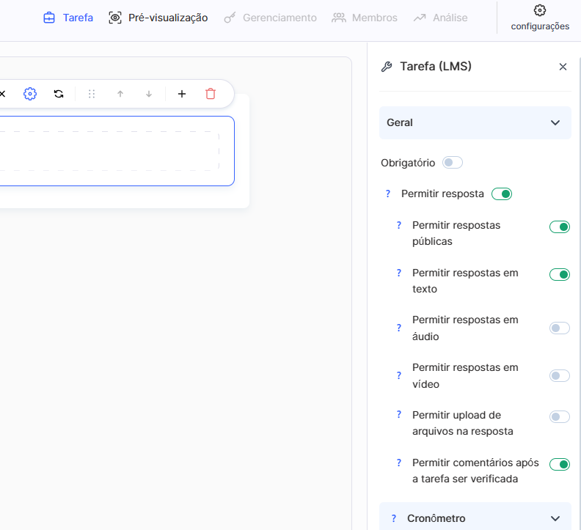Toggle Permitir upload de arquivos na resposta
This screenshot has width=581, height=530.
click(560, 417)
